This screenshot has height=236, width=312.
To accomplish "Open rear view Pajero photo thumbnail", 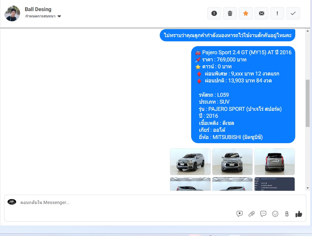I will pyautogui.click(x=275, y=162).
